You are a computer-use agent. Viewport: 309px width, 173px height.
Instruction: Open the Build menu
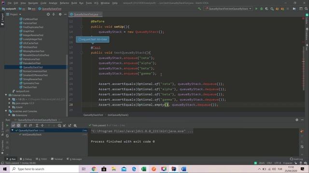(x=74, y=3)
